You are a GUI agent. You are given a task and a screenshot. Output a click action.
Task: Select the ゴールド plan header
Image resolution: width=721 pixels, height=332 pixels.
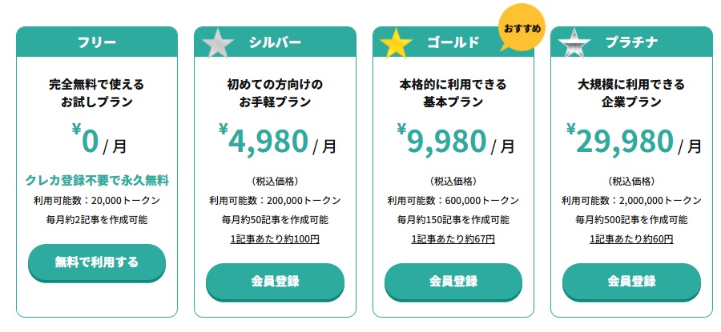453,42
